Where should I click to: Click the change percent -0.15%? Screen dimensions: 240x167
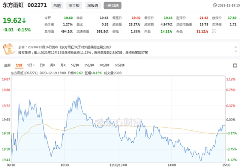tap(24, 30)
